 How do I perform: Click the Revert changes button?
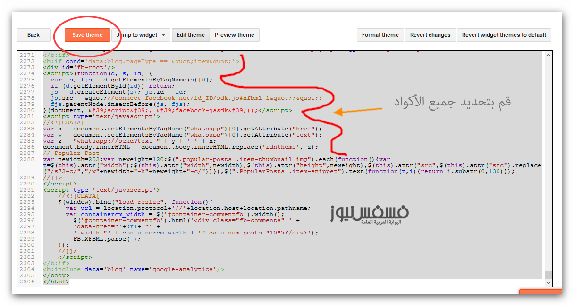pos(430,35)
